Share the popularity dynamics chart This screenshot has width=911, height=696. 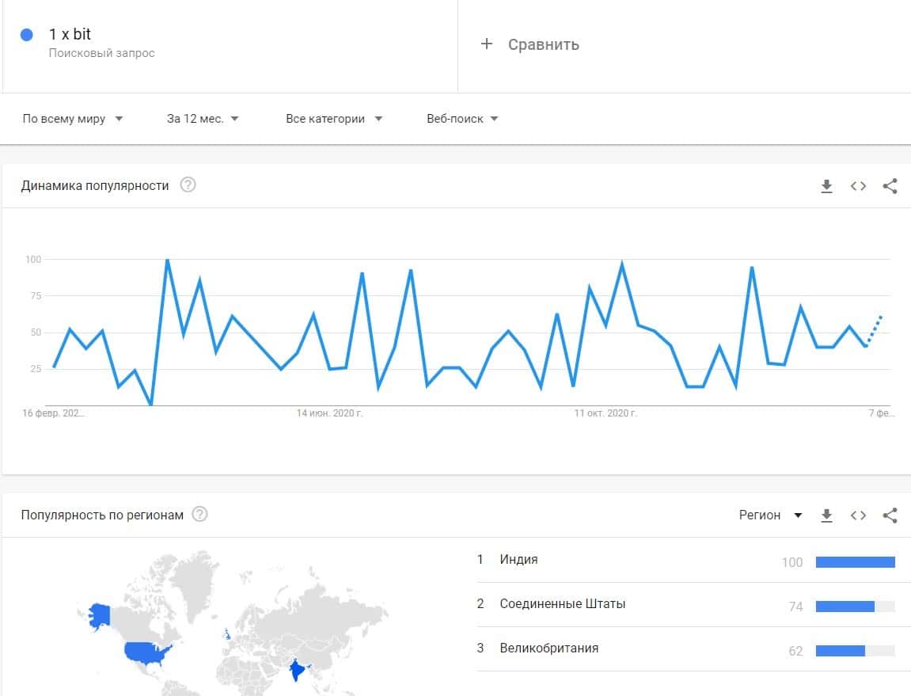click(x=890, y=186)
